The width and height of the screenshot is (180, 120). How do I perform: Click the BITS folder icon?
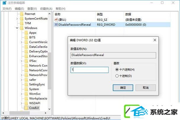click(26, 37)
